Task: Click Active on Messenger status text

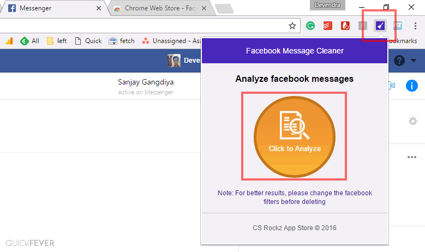Action: tap(146, 92)
